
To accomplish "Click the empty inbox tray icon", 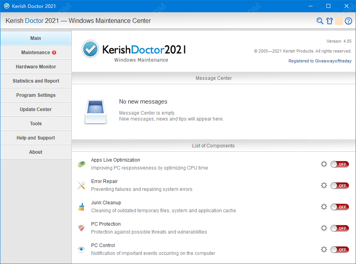I will click(96, 111).
